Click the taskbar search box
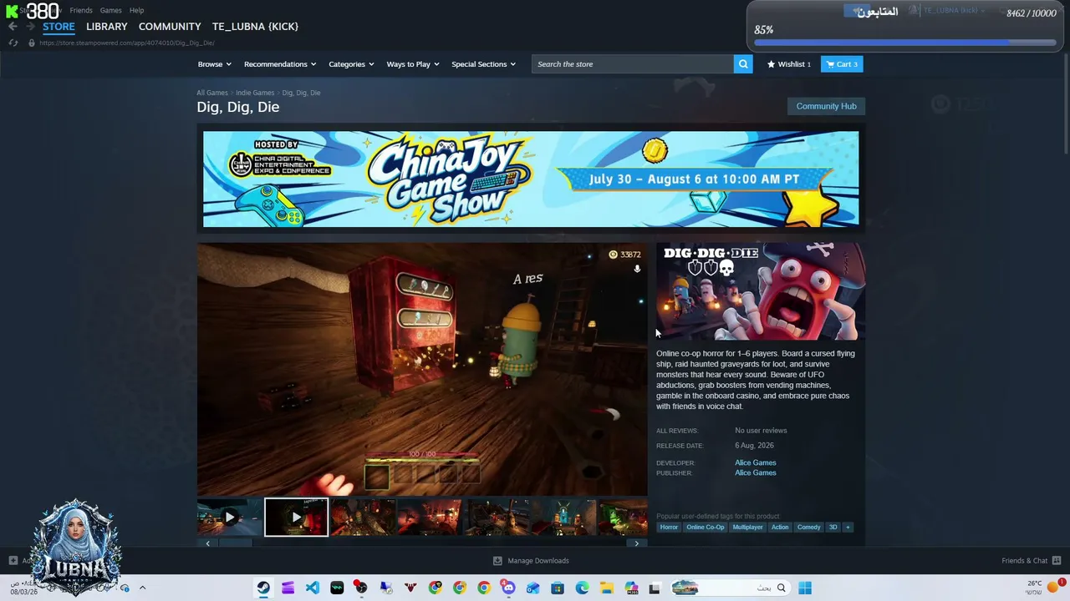The height and width of the screenshot is (601, 1070). pyautogui.click(x=729, y=588)
